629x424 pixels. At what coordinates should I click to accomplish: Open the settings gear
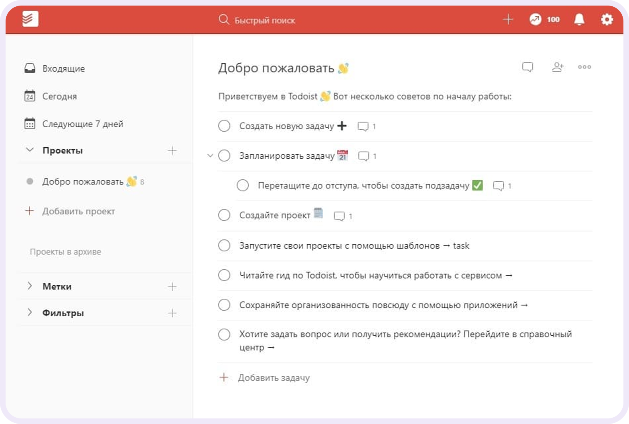607,19
